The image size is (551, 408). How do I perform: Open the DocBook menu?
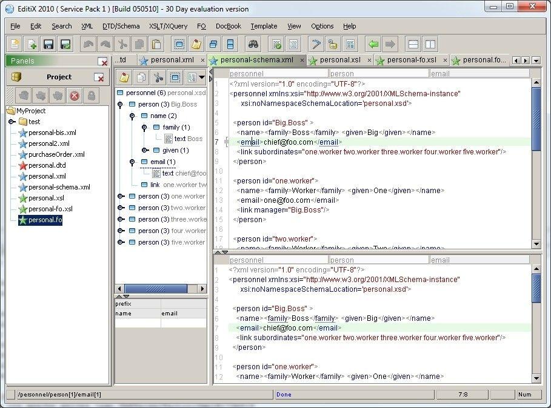coord(228,26)
